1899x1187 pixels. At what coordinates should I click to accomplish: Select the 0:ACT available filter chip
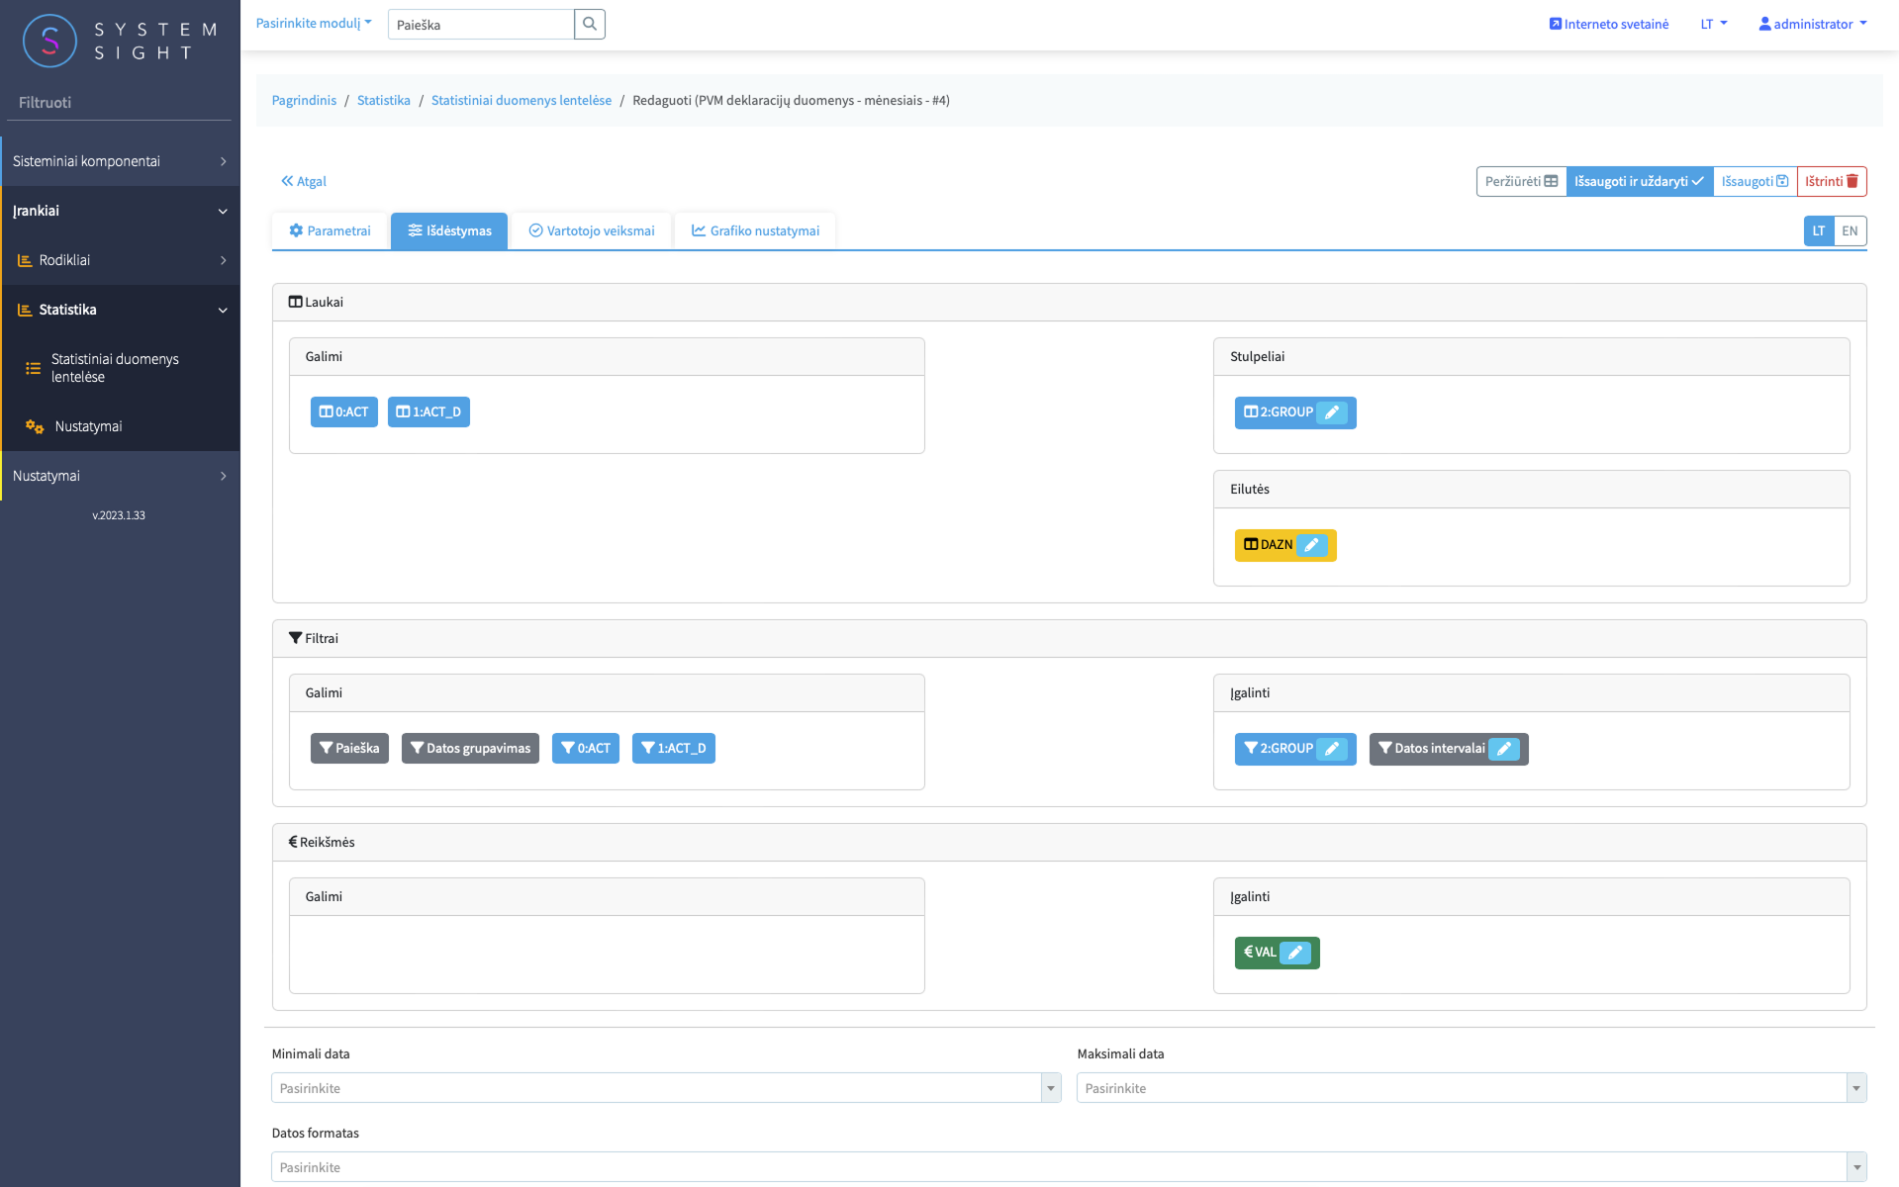coord(586,749)
